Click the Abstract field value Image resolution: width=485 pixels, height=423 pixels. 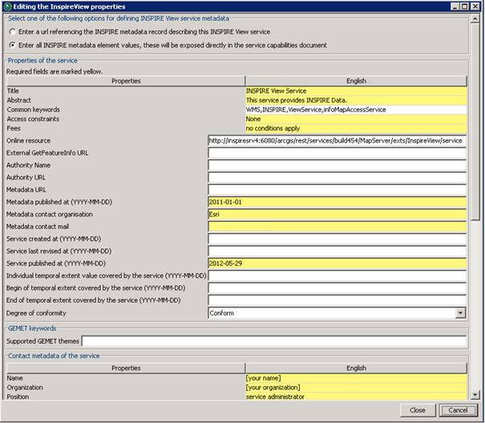tap(355, 100)
